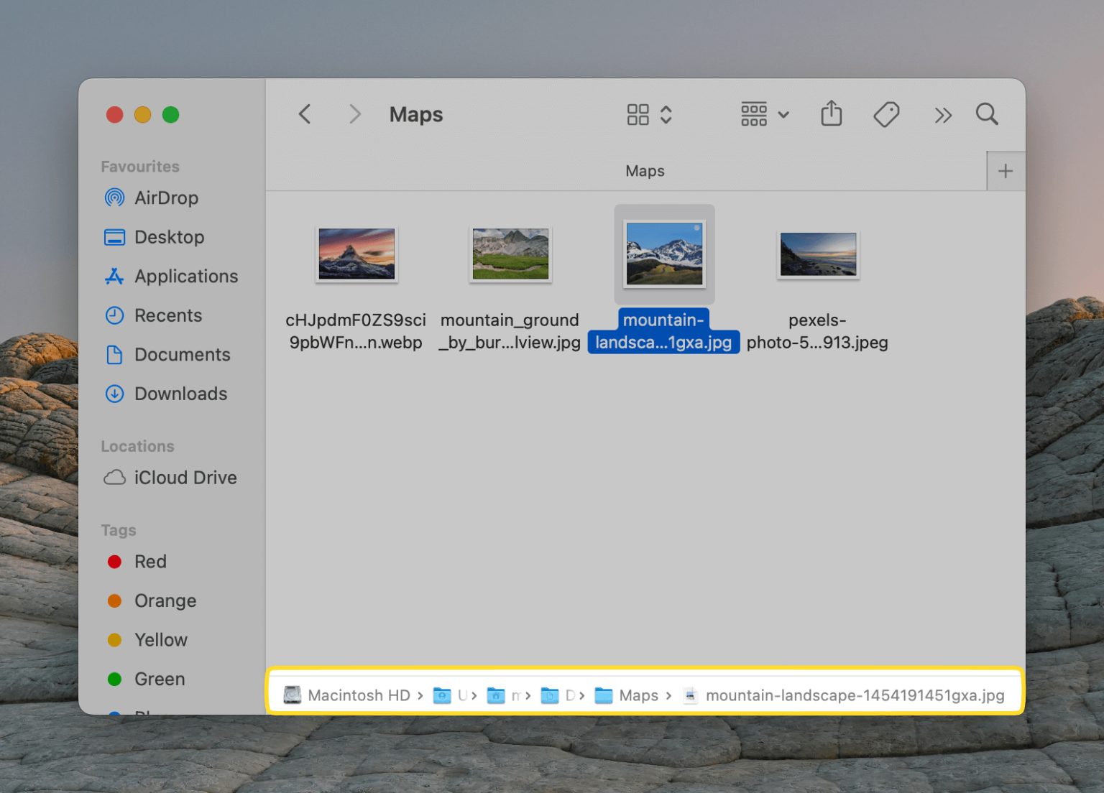Screen dimensions: 1104x793
Task: Open a new tab with the plus button
Action: pos(1006,171)
